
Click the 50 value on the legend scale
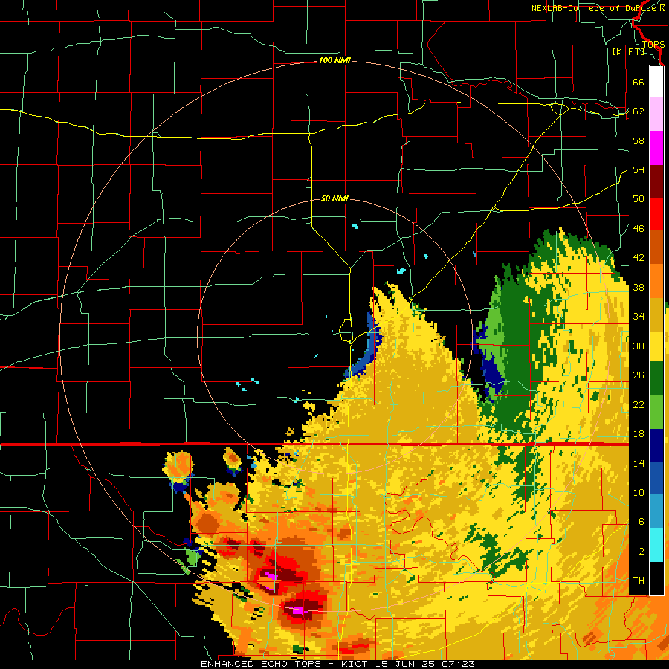point(639,199)
